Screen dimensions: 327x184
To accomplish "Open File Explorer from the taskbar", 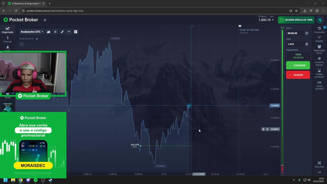I will 13,180.
